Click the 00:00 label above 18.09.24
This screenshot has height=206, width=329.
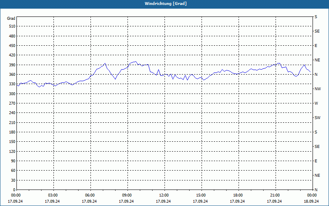(x=312, y=195)
